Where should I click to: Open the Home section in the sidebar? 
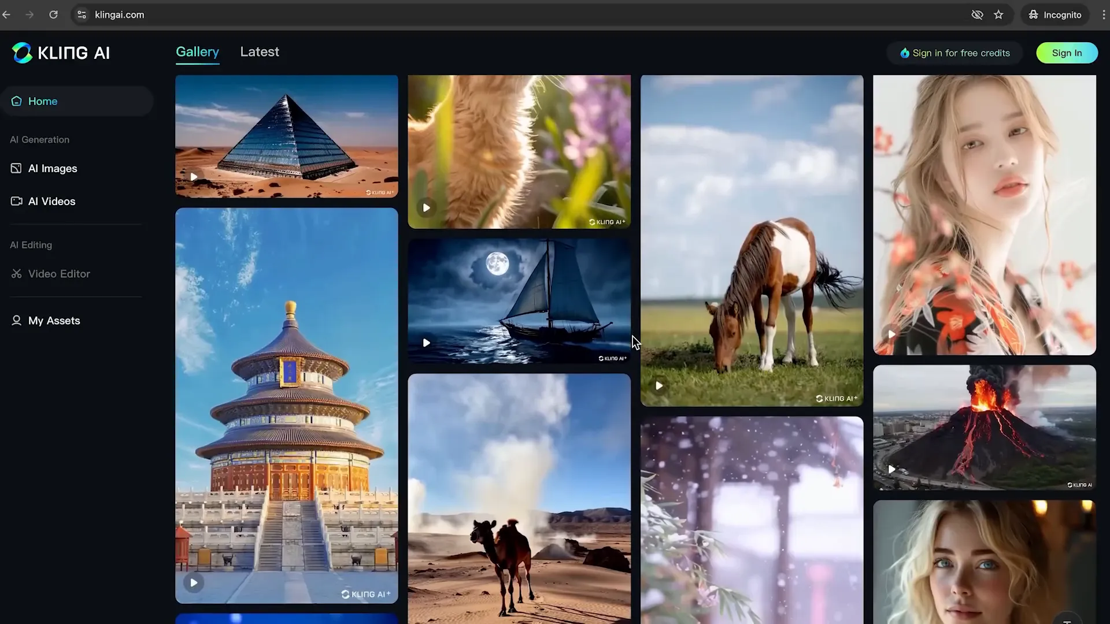click(x=42, y=101)
